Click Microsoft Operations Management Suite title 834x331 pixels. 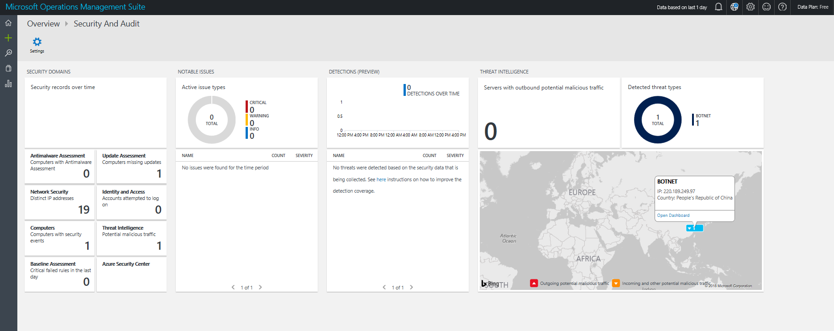click(x=75, y=7)
